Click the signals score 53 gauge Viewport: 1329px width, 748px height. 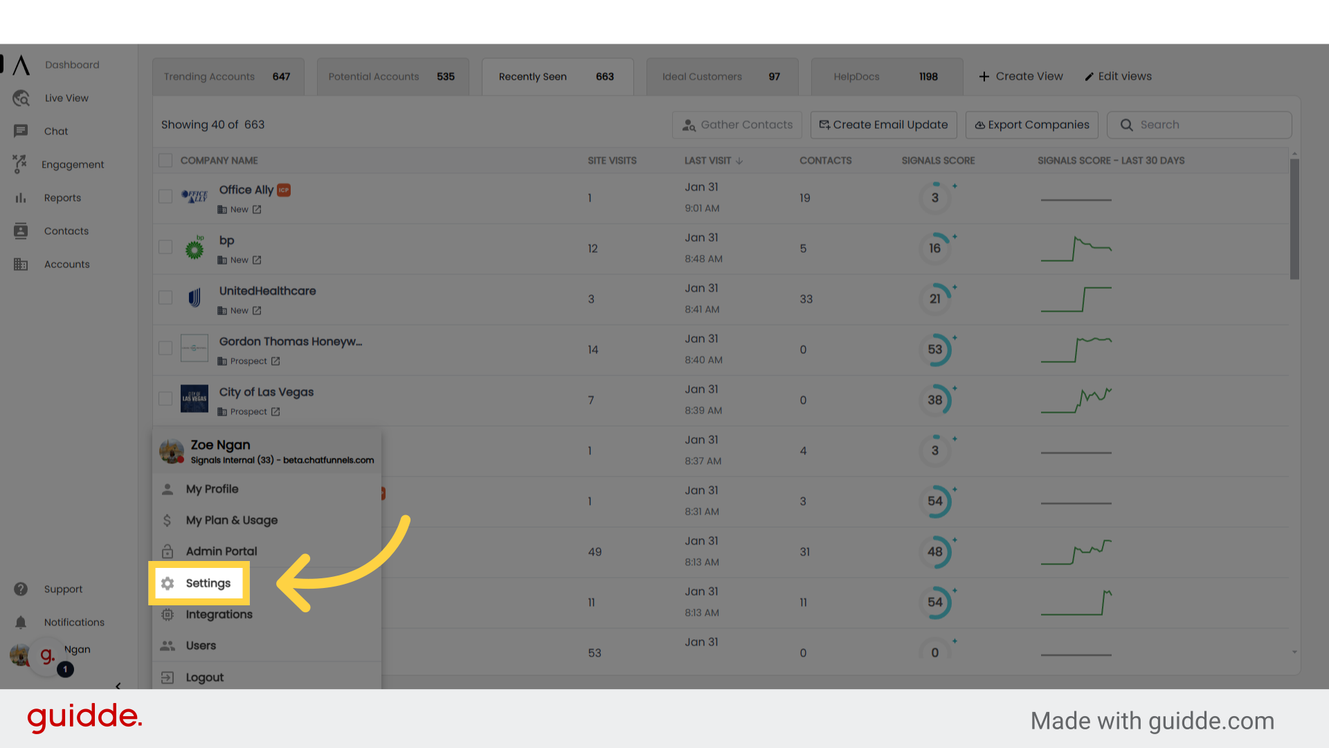click(x=935, y=350)
